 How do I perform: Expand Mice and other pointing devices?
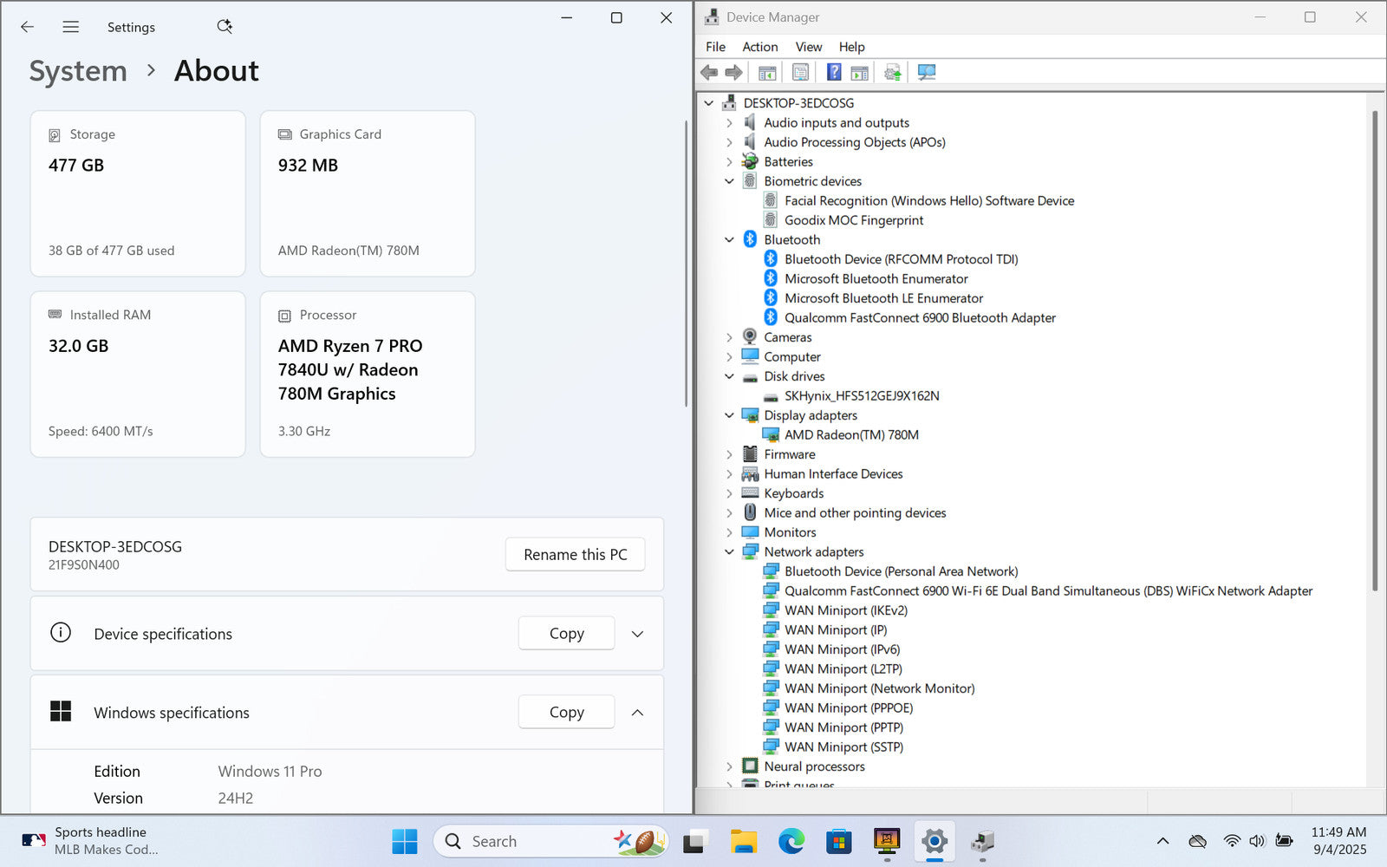[729, 513]
